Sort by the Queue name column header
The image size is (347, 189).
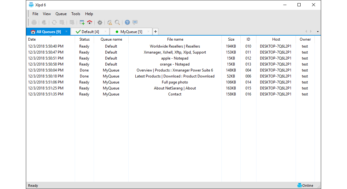[x=111, y=39]
